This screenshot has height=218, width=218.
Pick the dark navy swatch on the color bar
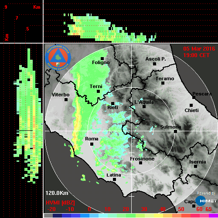click(57, 216)
